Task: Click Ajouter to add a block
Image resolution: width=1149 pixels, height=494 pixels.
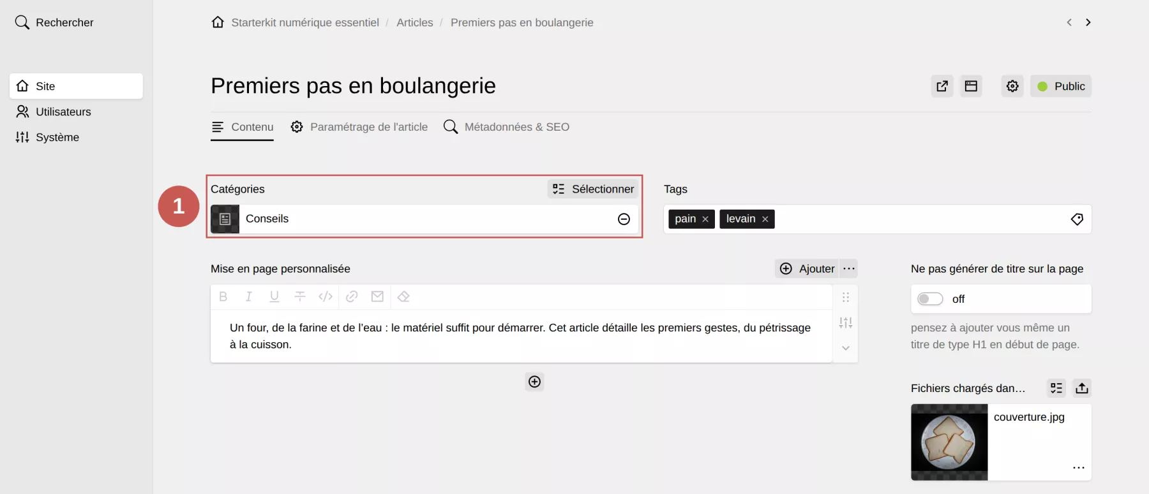Action: 807,269
